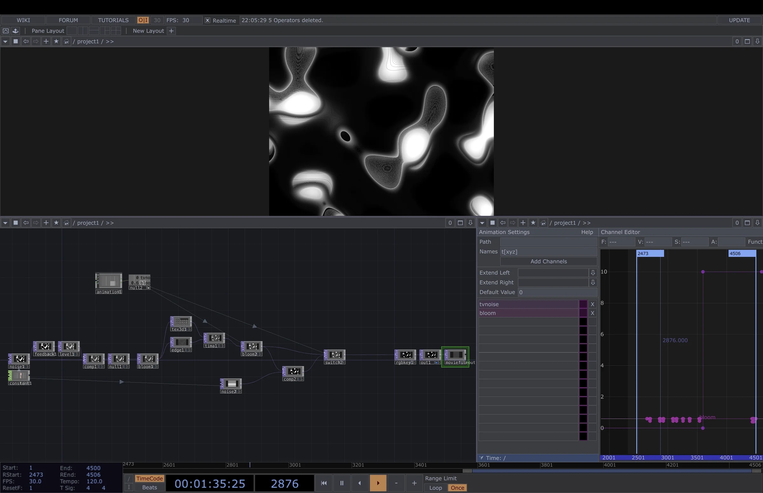The height and width of the screenshot is (493, 763).
Task: Go forward in top pane navigation
Action: point(36,41)
